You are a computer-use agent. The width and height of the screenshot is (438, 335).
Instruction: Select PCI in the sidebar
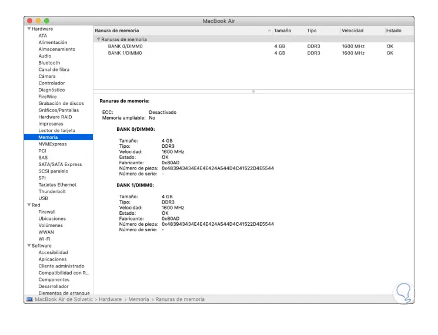[x=42, y=151]
